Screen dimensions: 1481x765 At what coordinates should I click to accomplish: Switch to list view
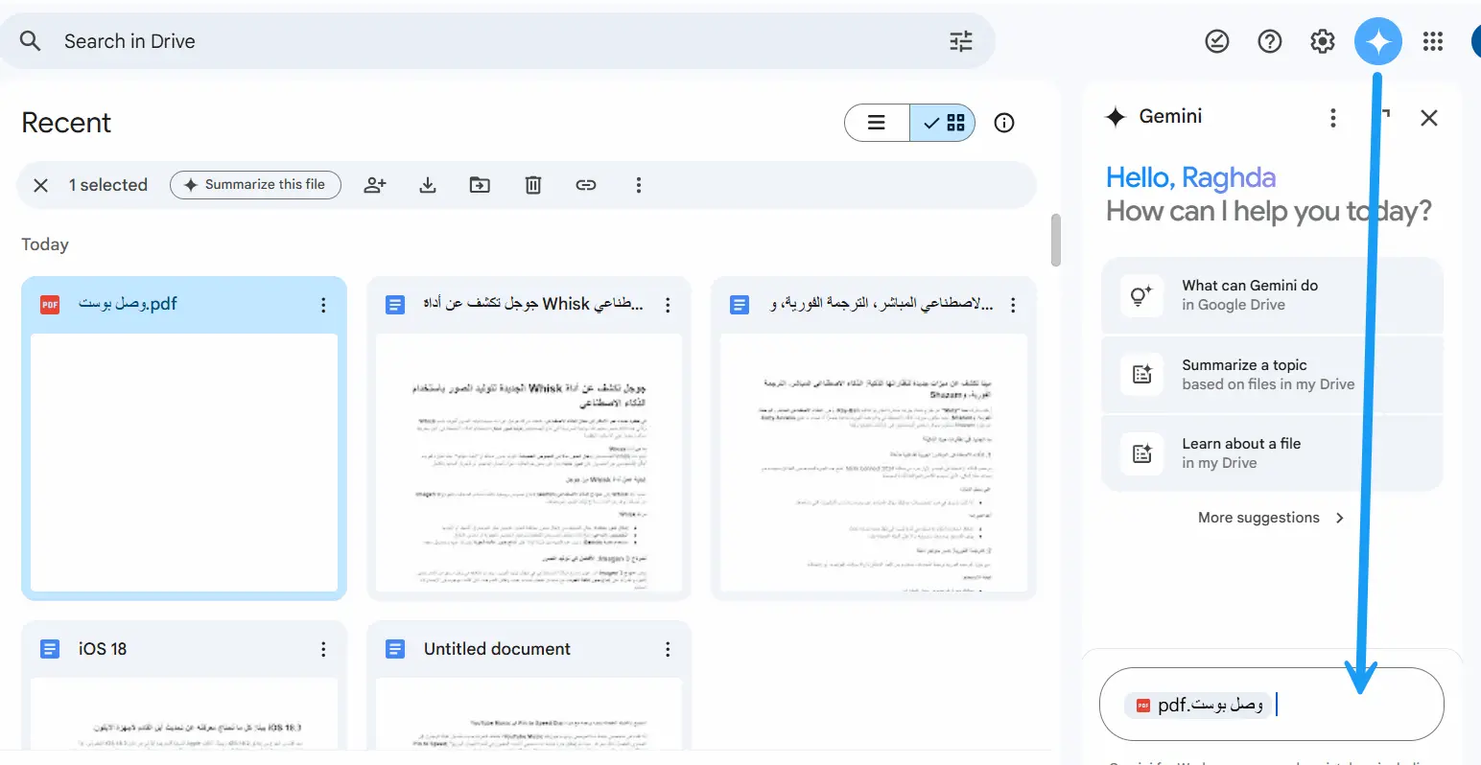click(x=876, y=123)
